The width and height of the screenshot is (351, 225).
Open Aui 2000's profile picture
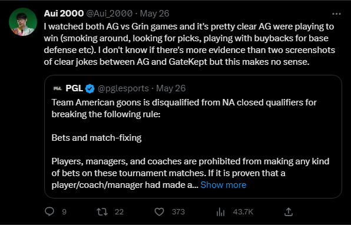pos(23,22)
